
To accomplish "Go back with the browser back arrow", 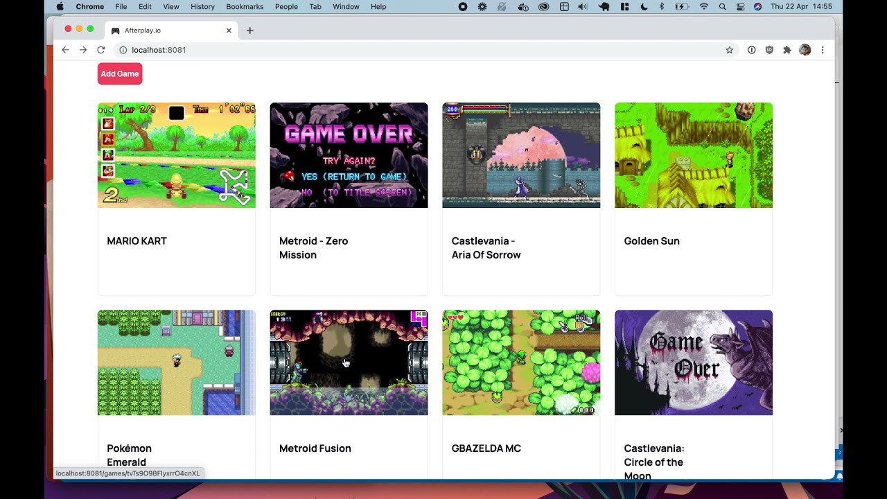I will pyautogui.click(x=65, y=50).
